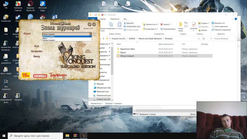Expand the address bar history dropdown
This screenshot has height=139, width=247.
(199, 39)
